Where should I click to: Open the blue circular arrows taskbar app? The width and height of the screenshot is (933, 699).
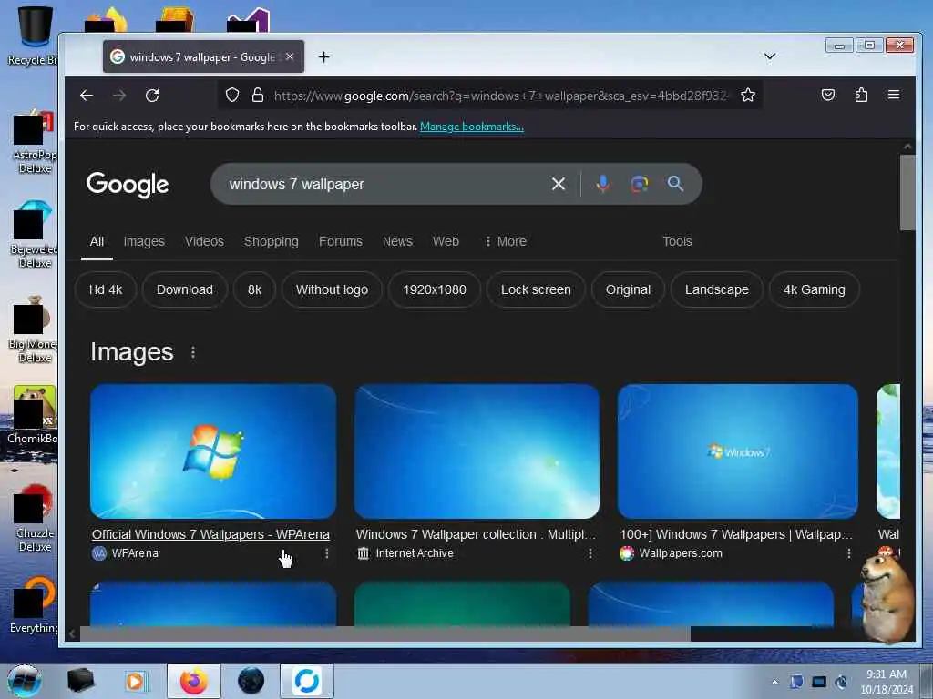(307, 681)
